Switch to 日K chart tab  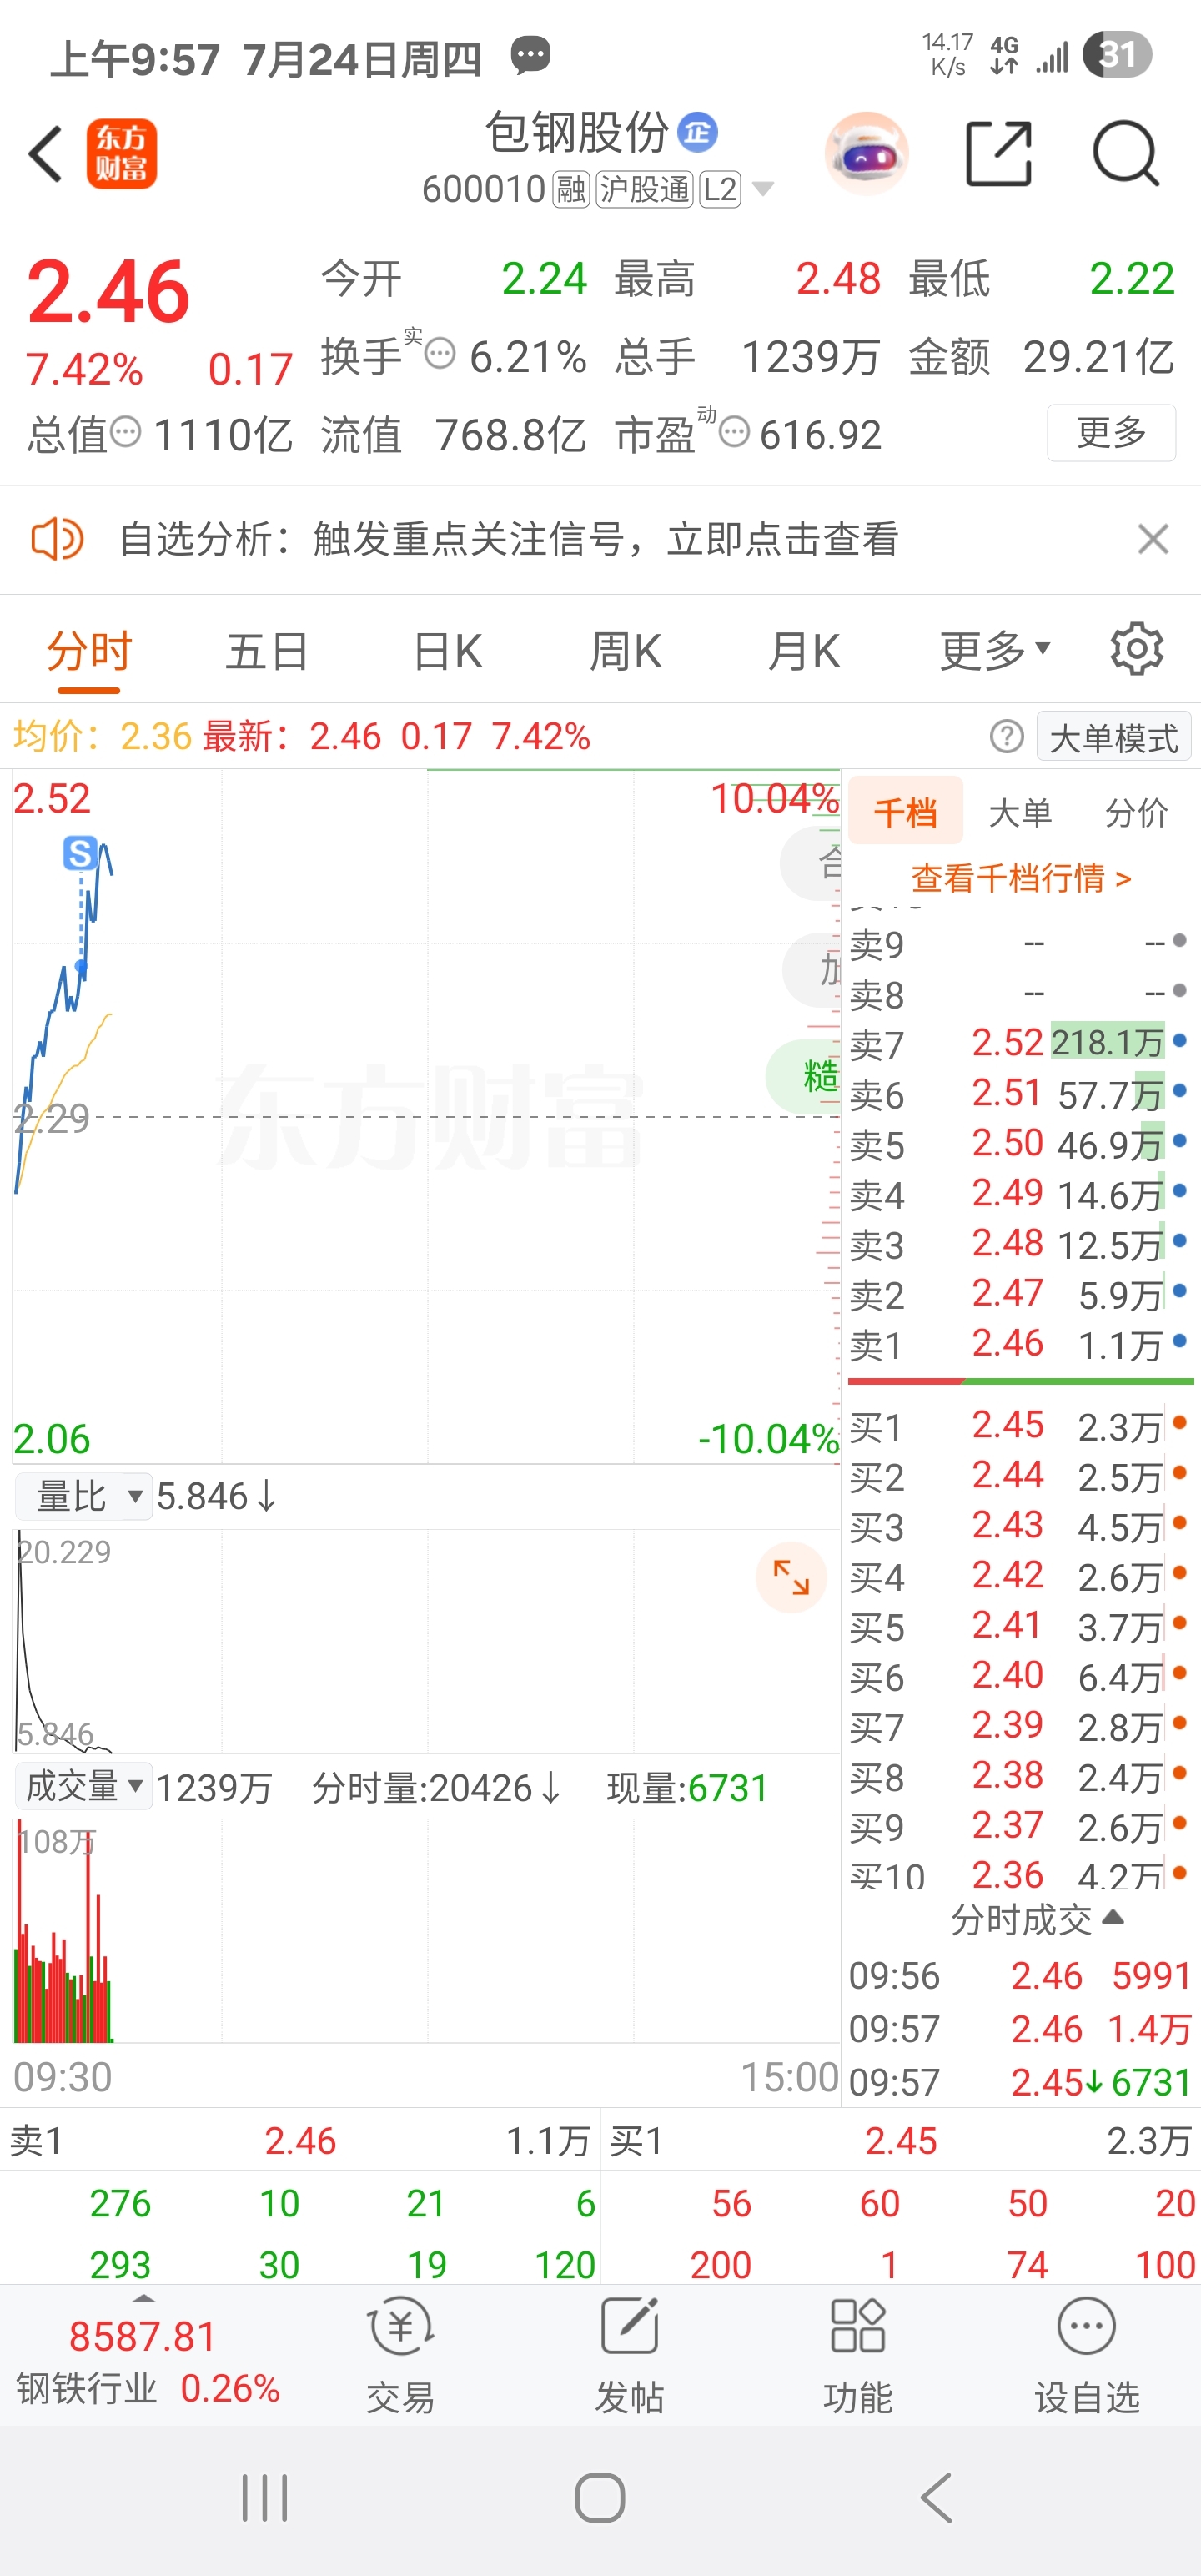448,652
